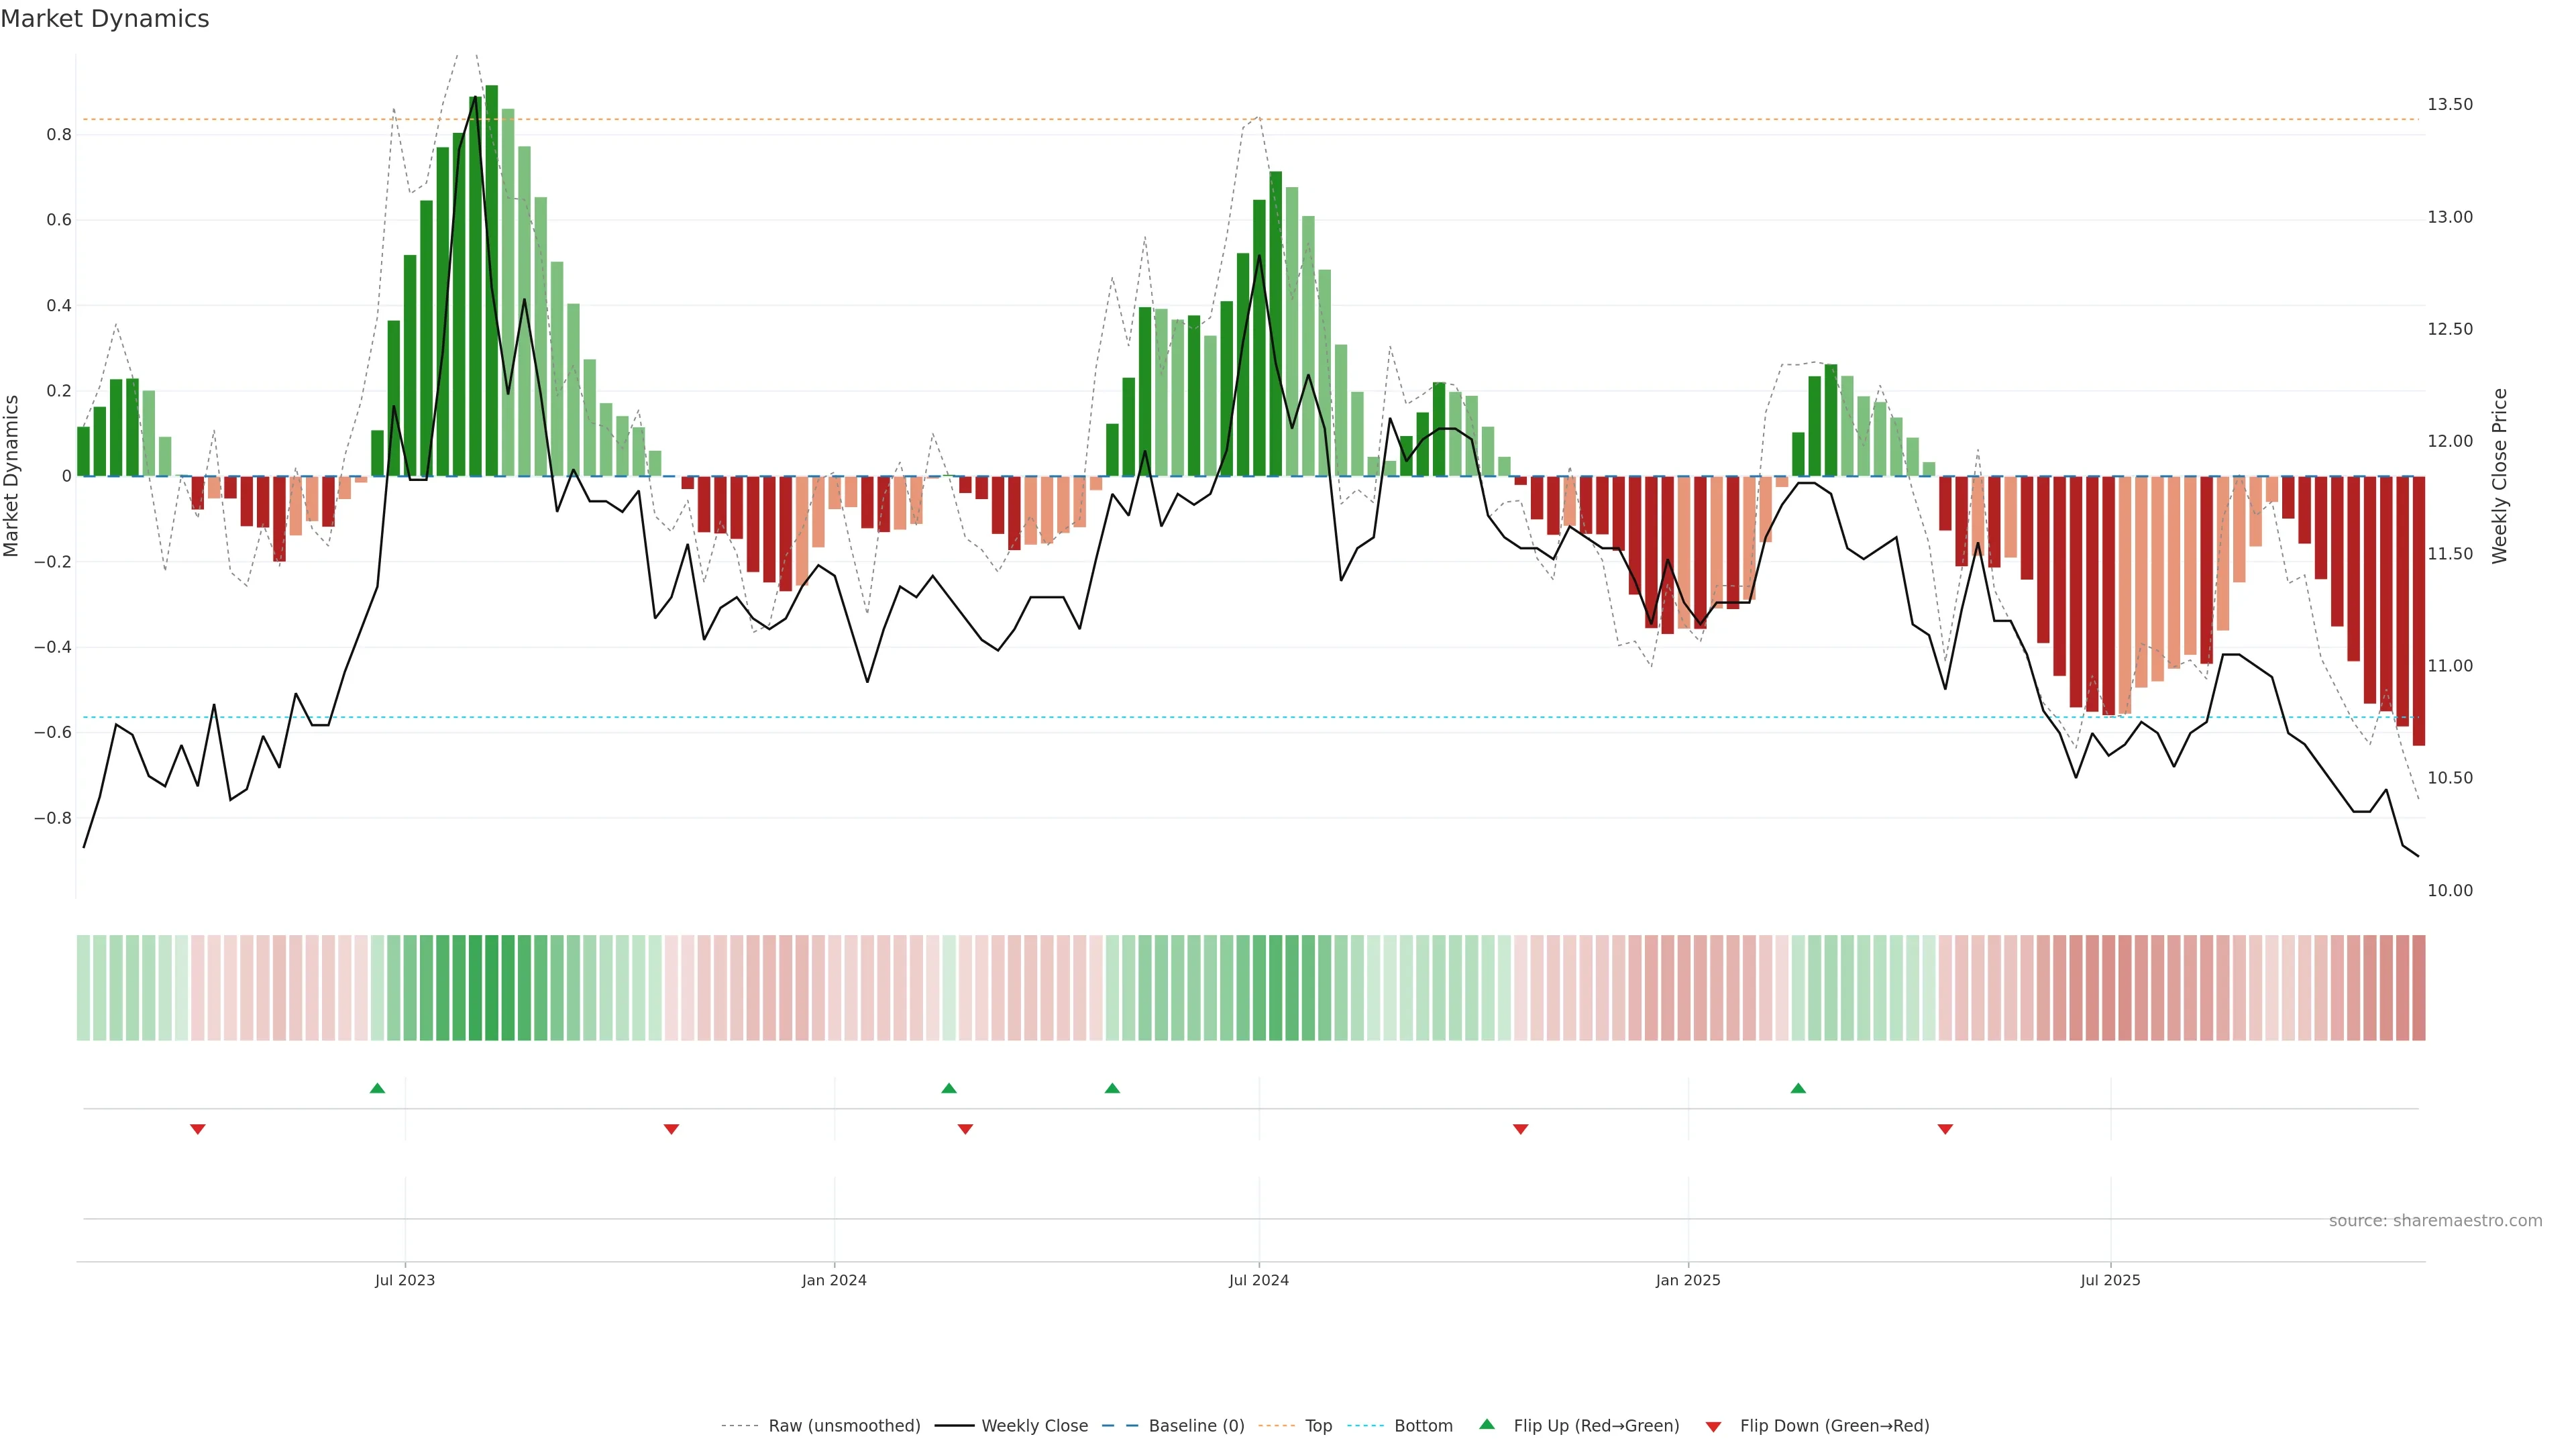Click the Market Dynamics chart title

coord(105,19)
